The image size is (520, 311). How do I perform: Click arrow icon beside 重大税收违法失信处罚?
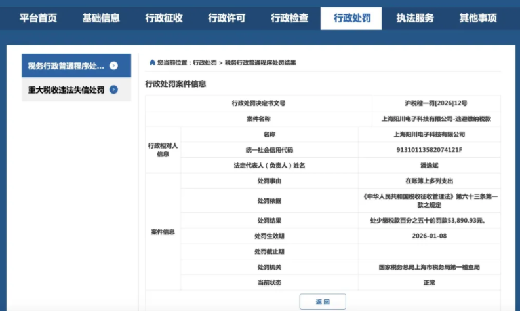113,90
